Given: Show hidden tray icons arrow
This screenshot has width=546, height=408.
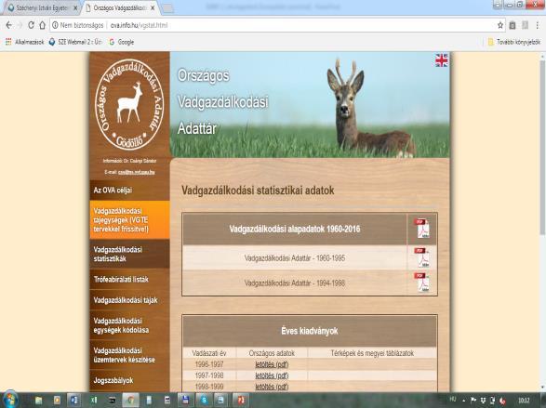Looking at the screenshot, I should point(464,401).
